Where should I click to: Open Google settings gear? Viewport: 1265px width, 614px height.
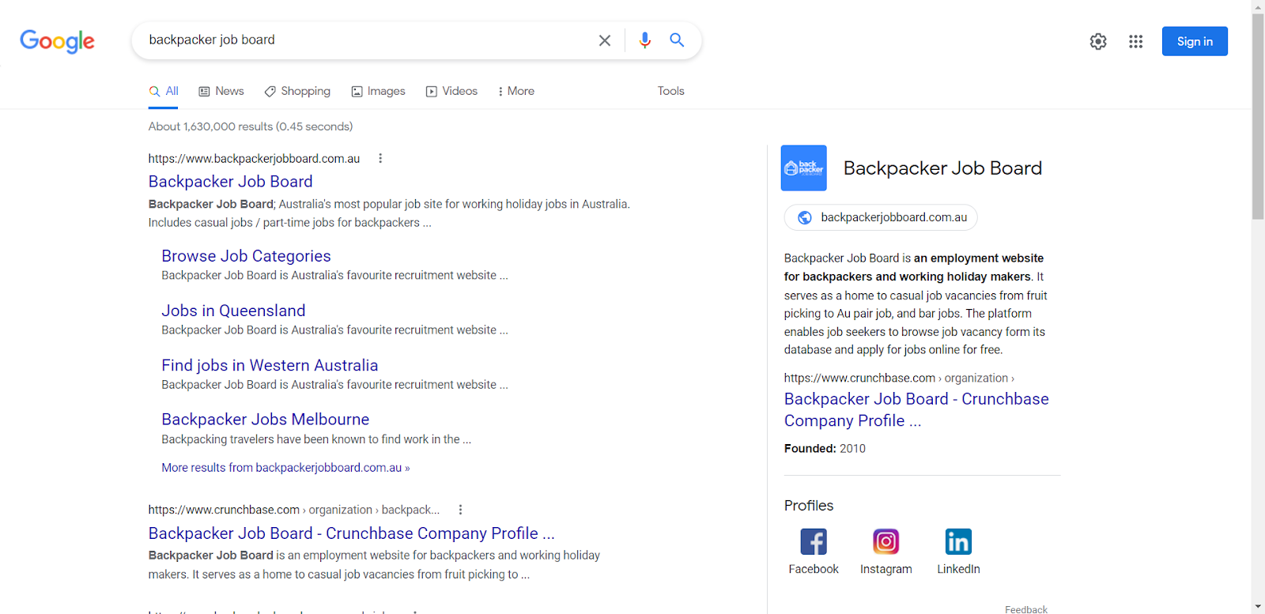tap(1098, 41)
